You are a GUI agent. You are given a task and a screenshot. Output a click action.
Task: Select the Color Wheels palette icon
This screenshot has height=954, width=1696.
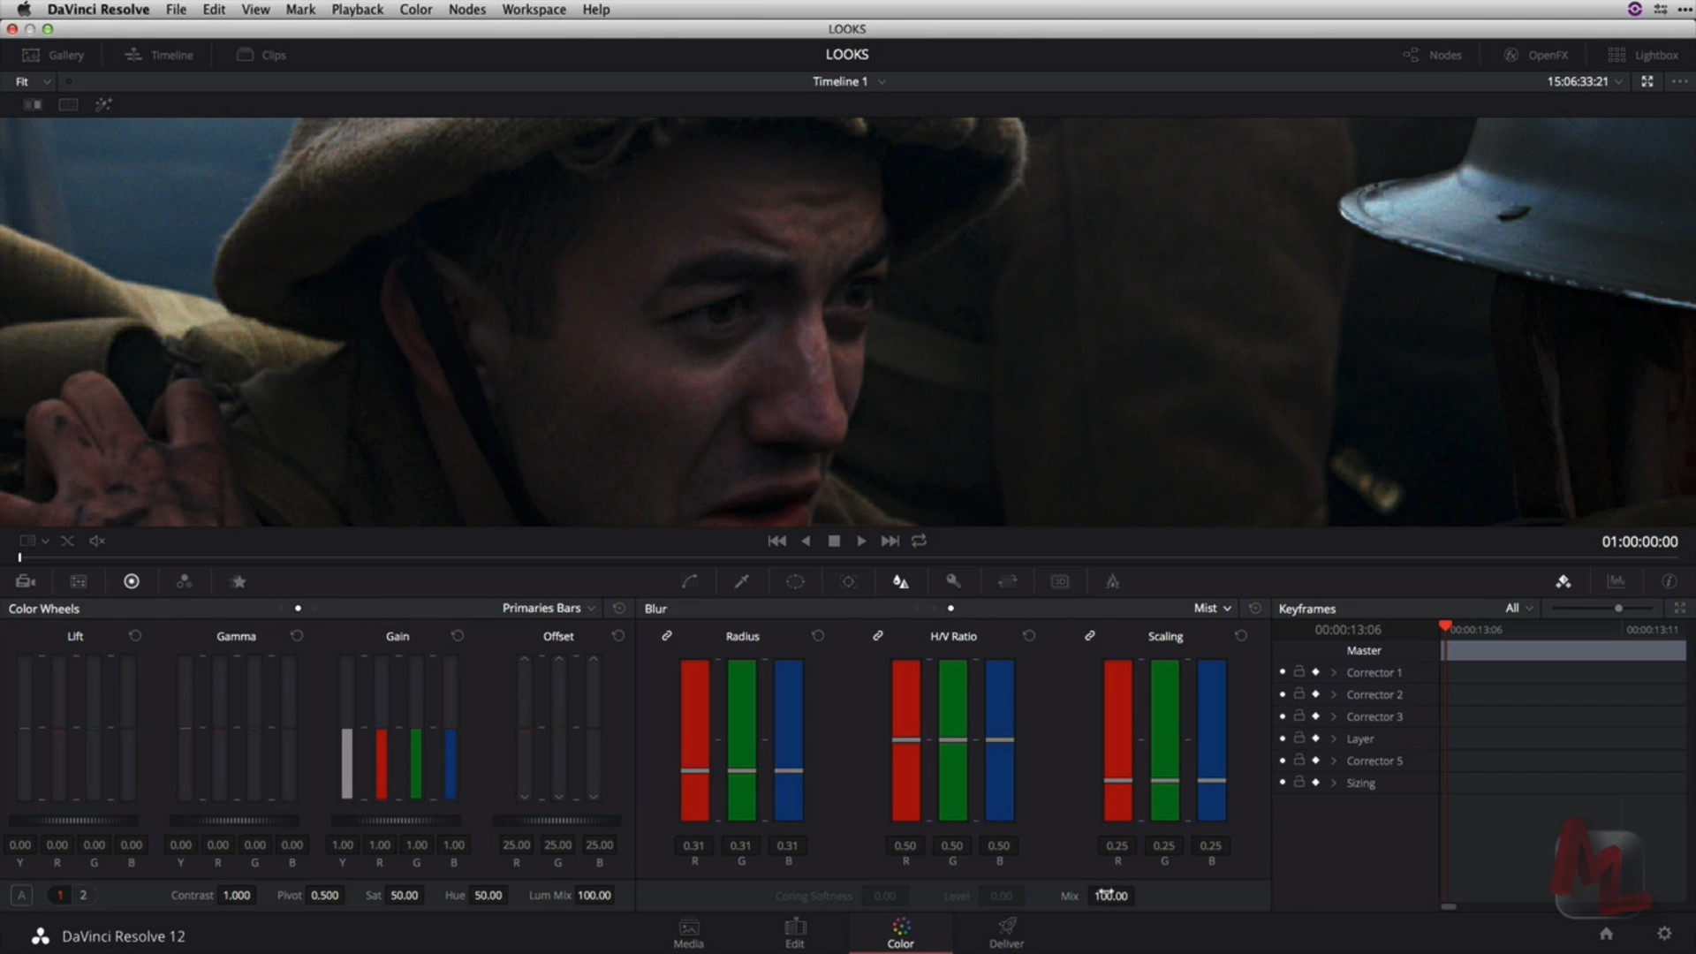(x=132, y=581)
